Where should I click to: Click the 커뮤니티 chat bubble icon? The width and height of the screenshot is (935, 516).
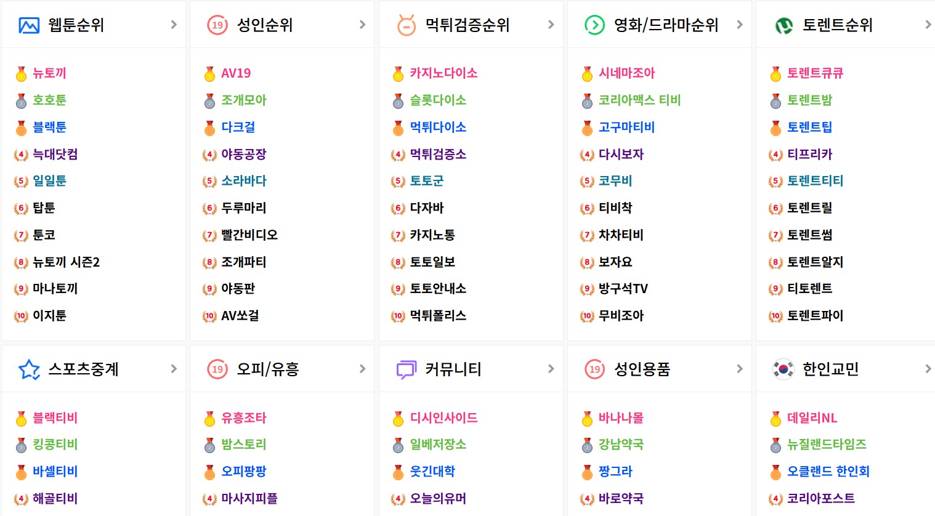407,369
